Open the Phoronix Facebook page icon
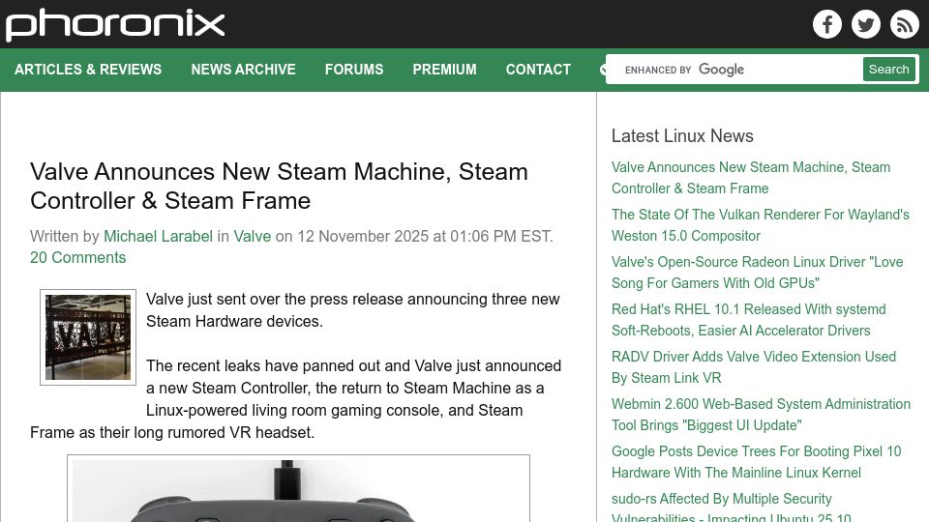The width and height of the screenshot is (929, 522). click(x=827, y=24)
